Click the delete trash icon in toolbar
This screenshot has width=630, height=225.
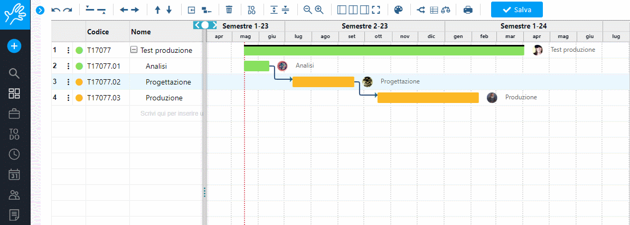[x=229, y=10]
